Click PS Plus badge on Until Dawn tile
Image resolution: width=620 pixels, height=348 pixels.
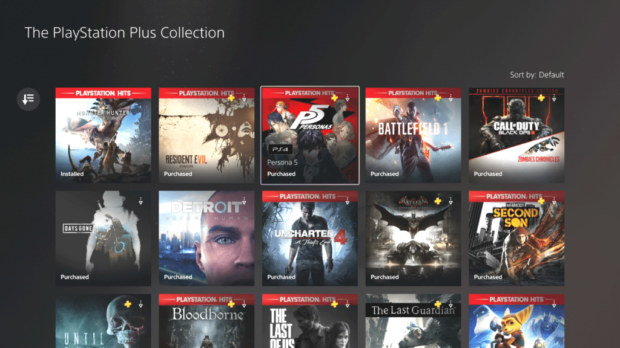pos(128,304)
